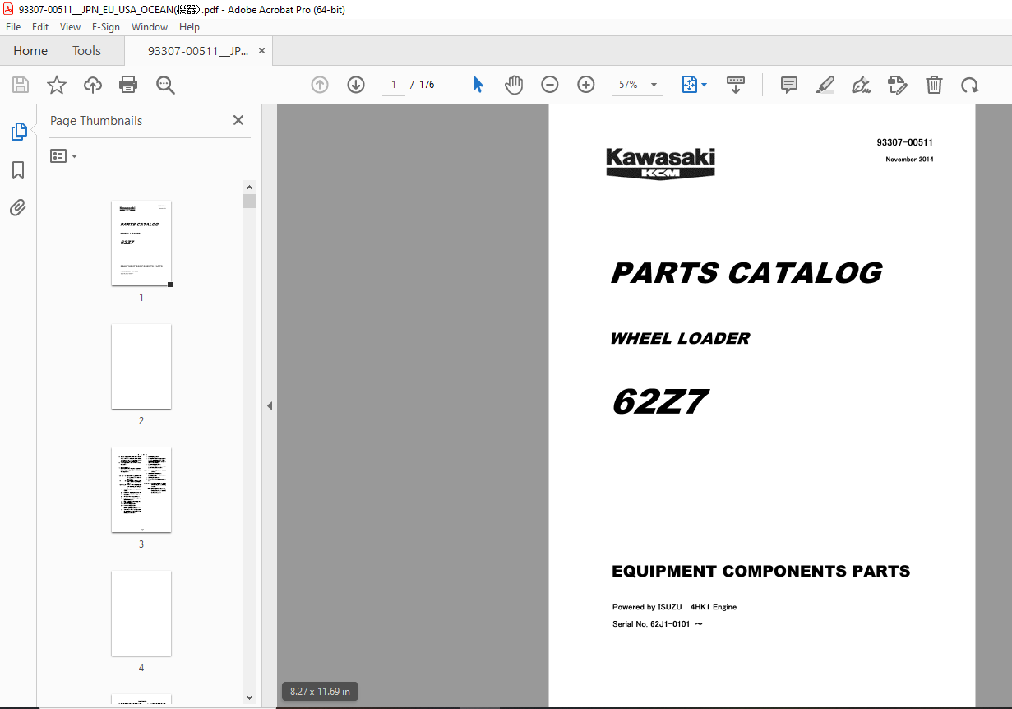Upload the file to cloud

point(93,85)
